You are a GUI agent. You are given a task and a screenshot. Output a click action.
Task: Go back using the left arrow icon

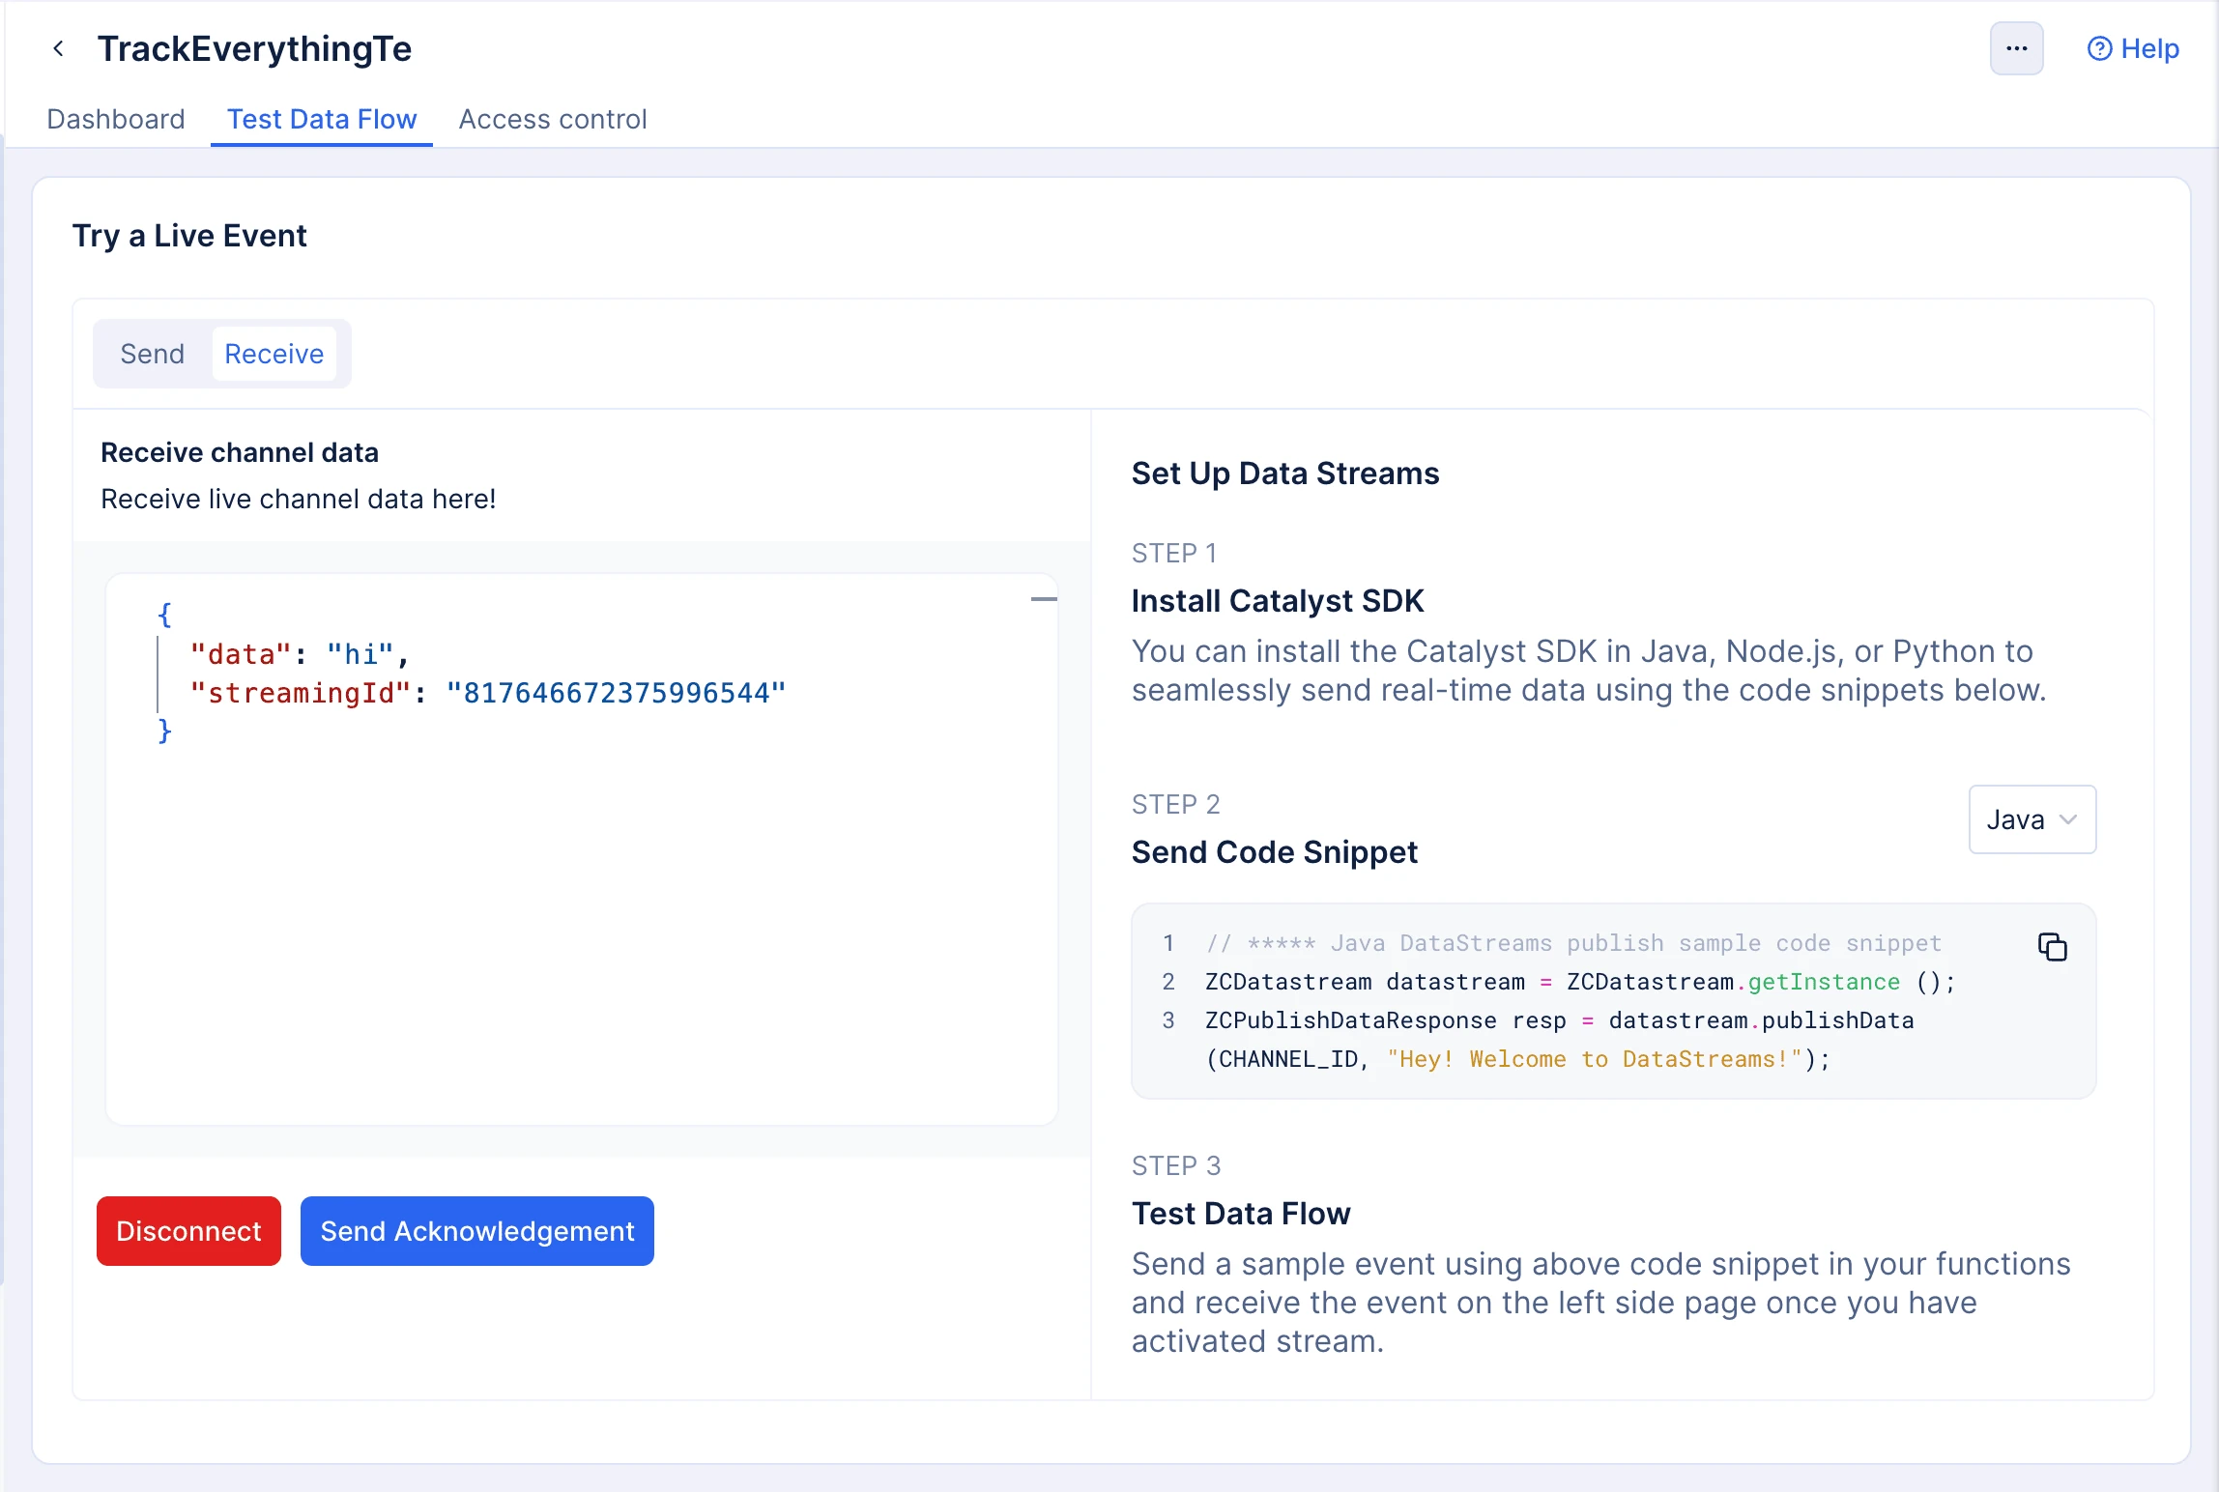point(58,48)
